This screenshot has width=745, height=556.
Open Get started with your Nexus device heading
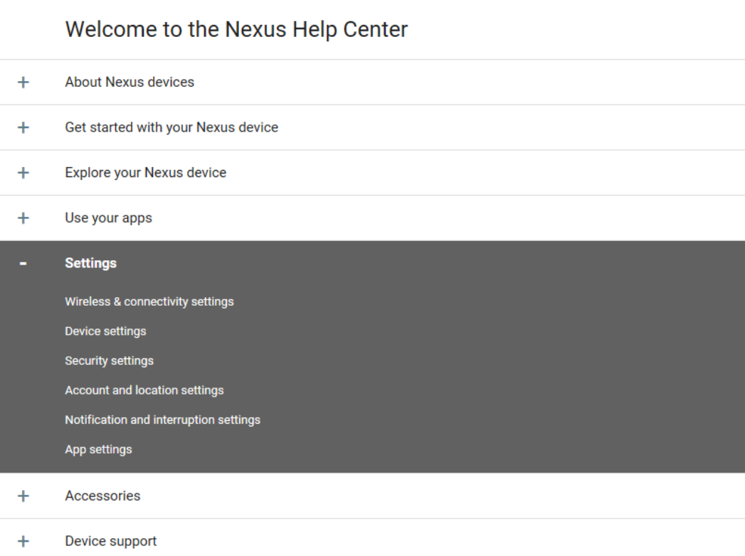click(x=171, y=127)
